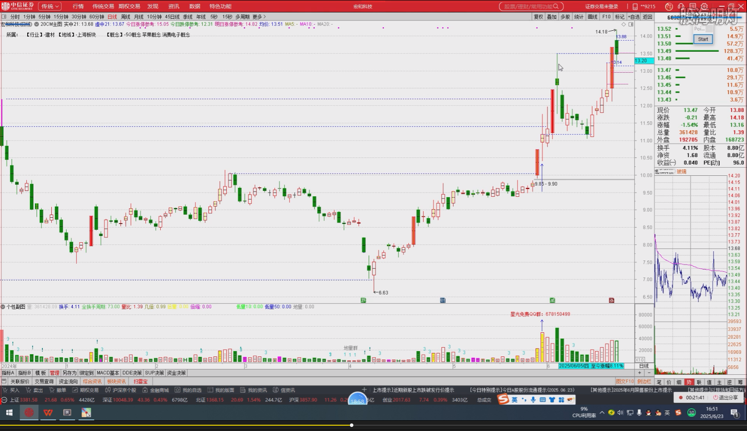747x431 pixels.
Task: Open the settings gear icon in title bar
Action: 704,6
